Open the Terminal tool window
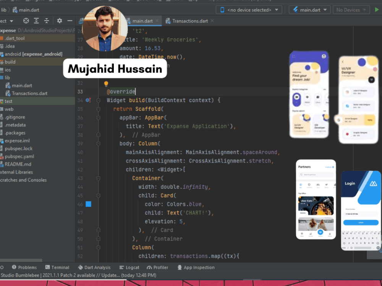The width and height of the screenshot is (382, 286). click(x=58, y=267)
